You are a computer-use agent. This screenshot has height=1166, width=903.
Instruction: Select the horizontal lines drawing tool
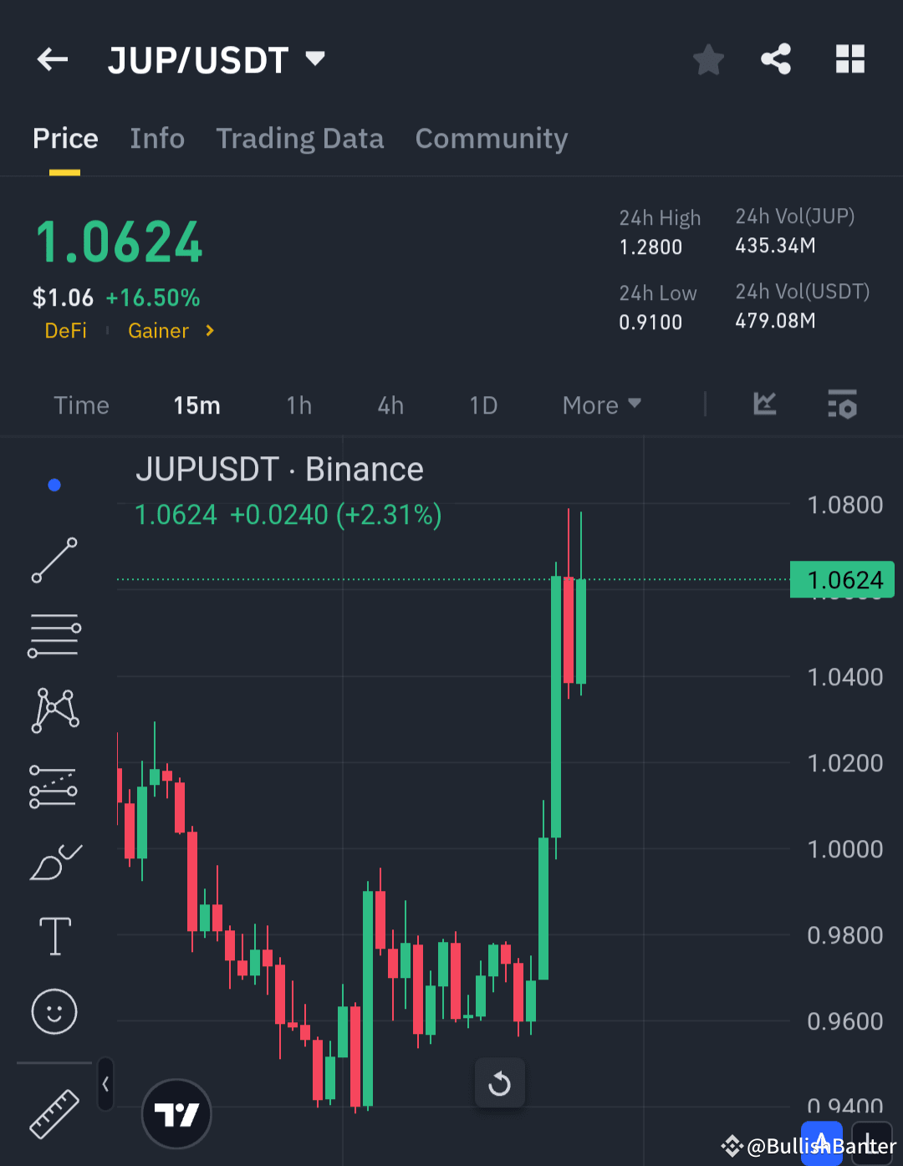pyautogui.click(x=54, y=634)
